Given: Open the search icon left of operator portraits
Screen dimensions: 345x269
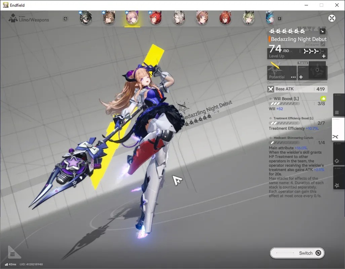Looking at the screenshot, I should click(x=65, y=19).
